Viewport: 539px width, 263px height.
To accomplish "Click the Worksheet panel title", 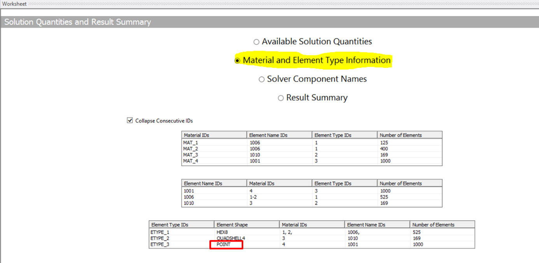I will (x=14, y=4).
